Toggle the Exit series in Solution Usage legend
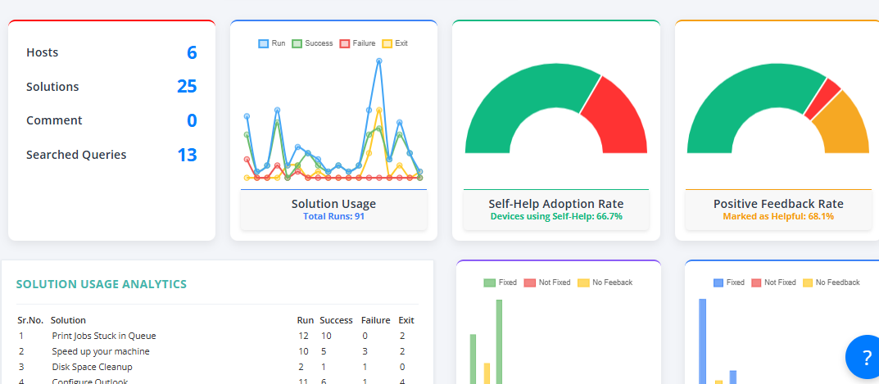Image resolution: width=879 pixels, height=384 pixels. pos(395,43)
